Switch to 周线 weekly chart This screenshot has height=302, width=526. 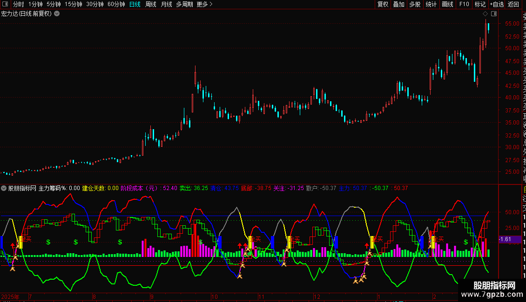coord(151,4)
